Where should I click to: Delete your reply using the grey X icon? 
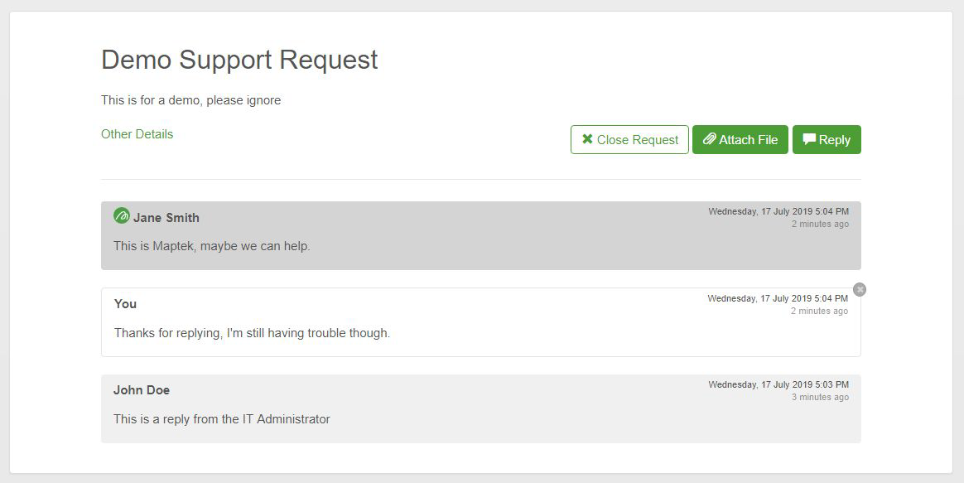[860, 289]
